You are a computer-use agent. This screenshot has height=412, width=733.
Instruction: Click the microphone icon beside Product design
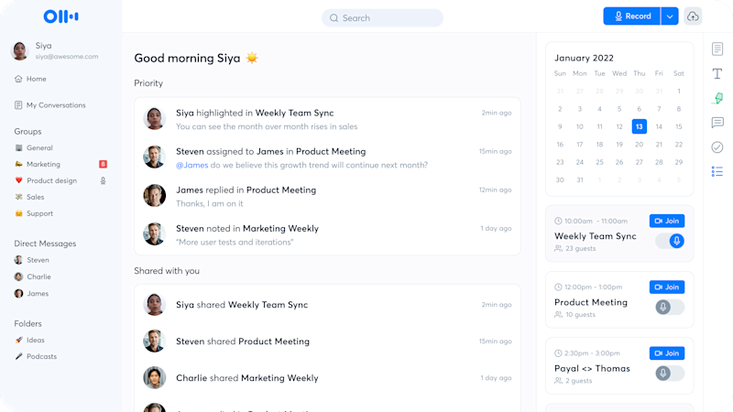103,180
